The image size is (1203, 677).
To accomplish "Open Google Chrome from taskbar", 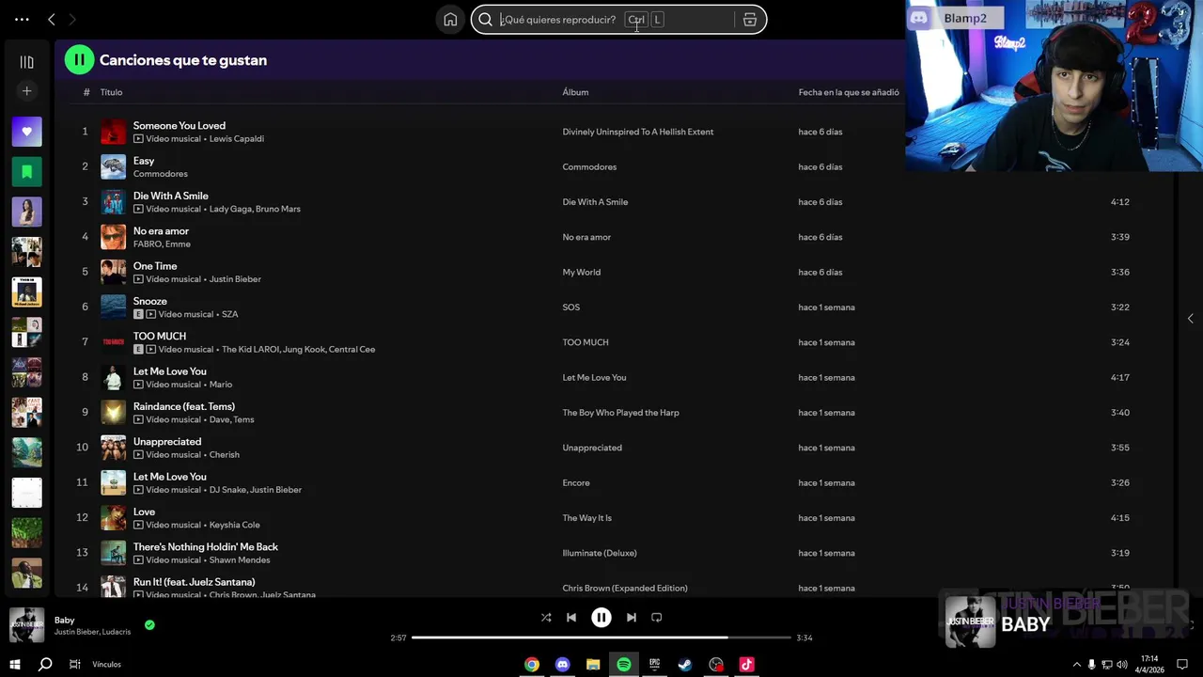I will 532,665.
